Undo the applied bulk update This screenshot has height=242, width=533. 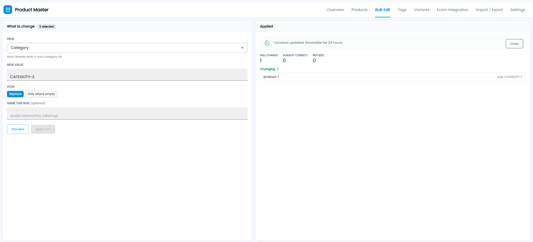514,44
